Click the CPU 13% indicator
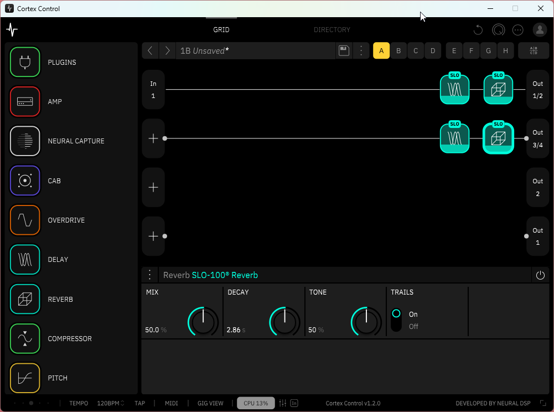Viewport: 554px width, 412px height. coord(256,403)
